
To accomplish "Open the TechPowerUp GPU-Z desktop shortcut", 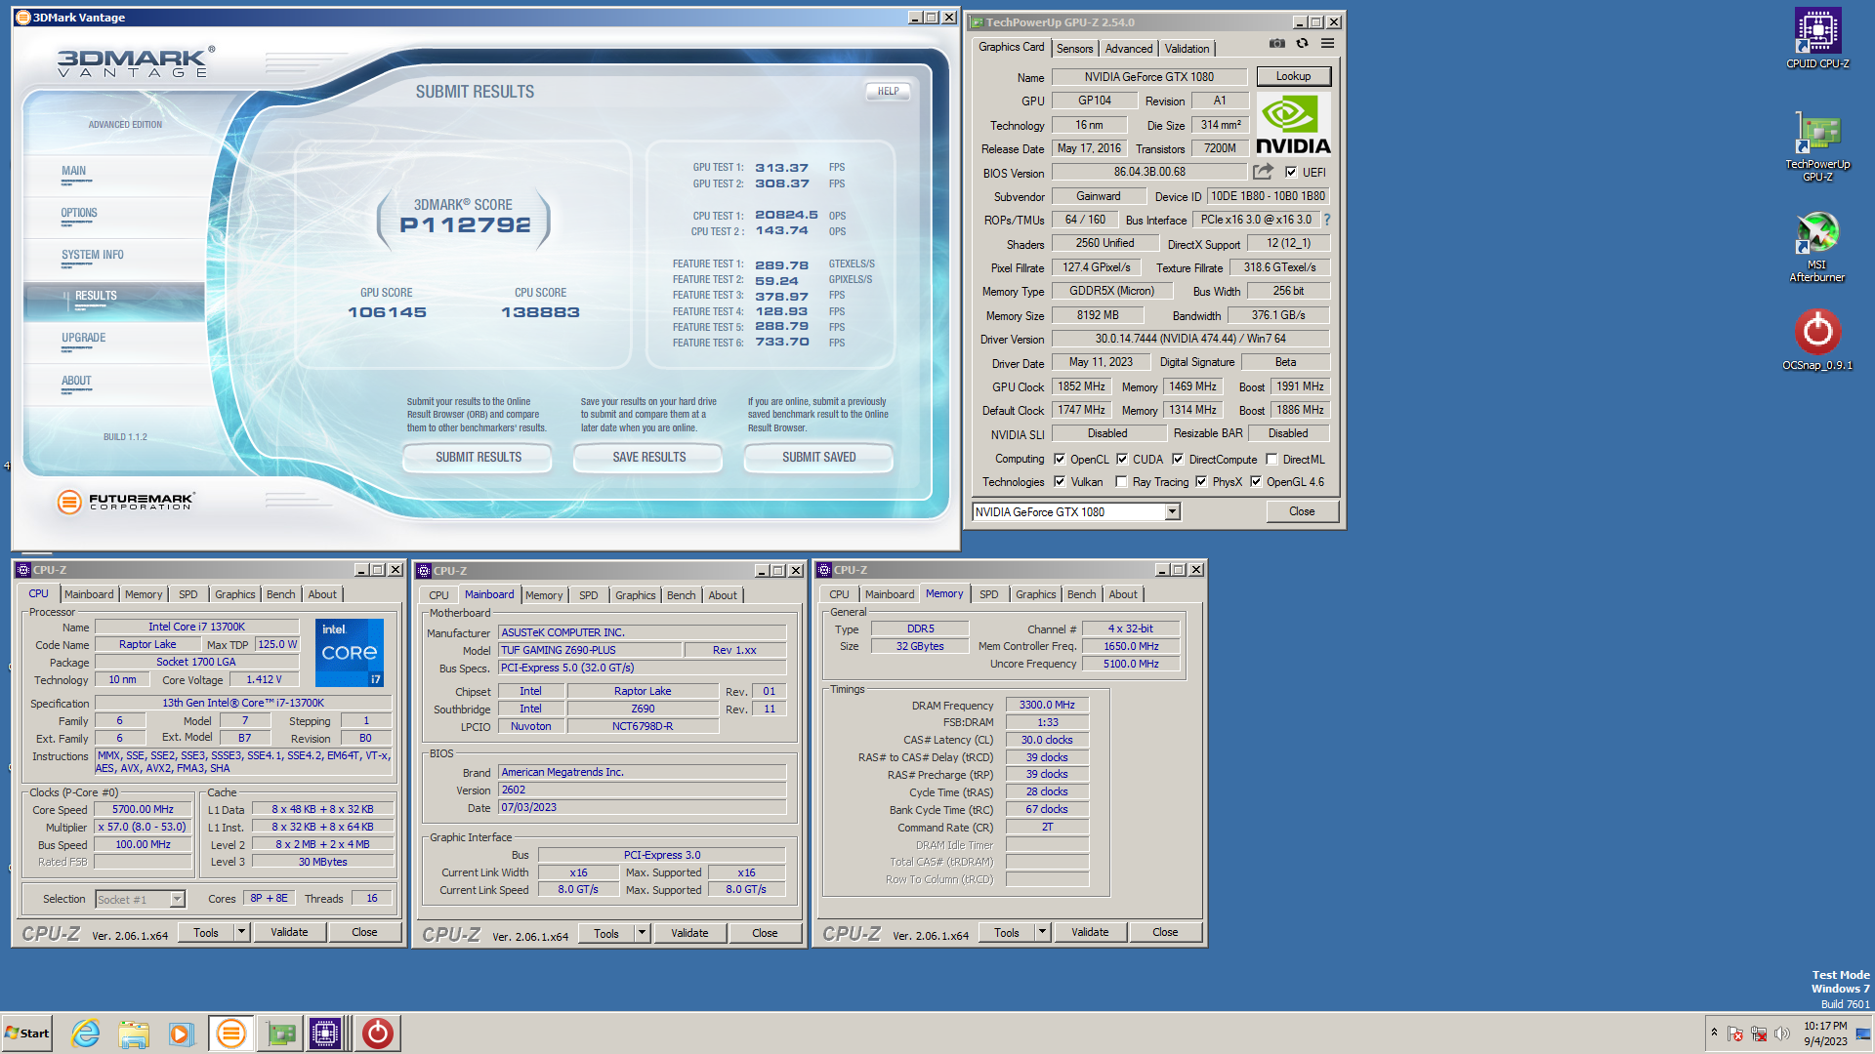I will 1817,146.
